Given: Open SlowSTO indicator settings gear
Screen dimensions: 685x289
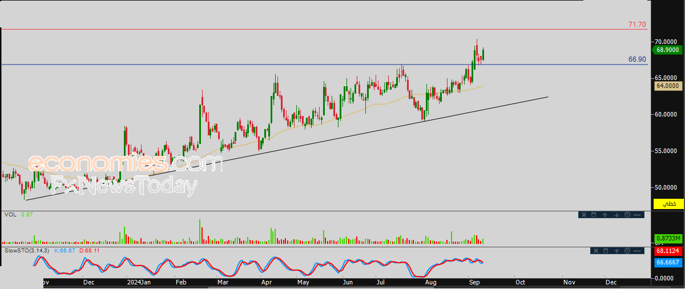Looking at the screenshot, I should 627,251.
